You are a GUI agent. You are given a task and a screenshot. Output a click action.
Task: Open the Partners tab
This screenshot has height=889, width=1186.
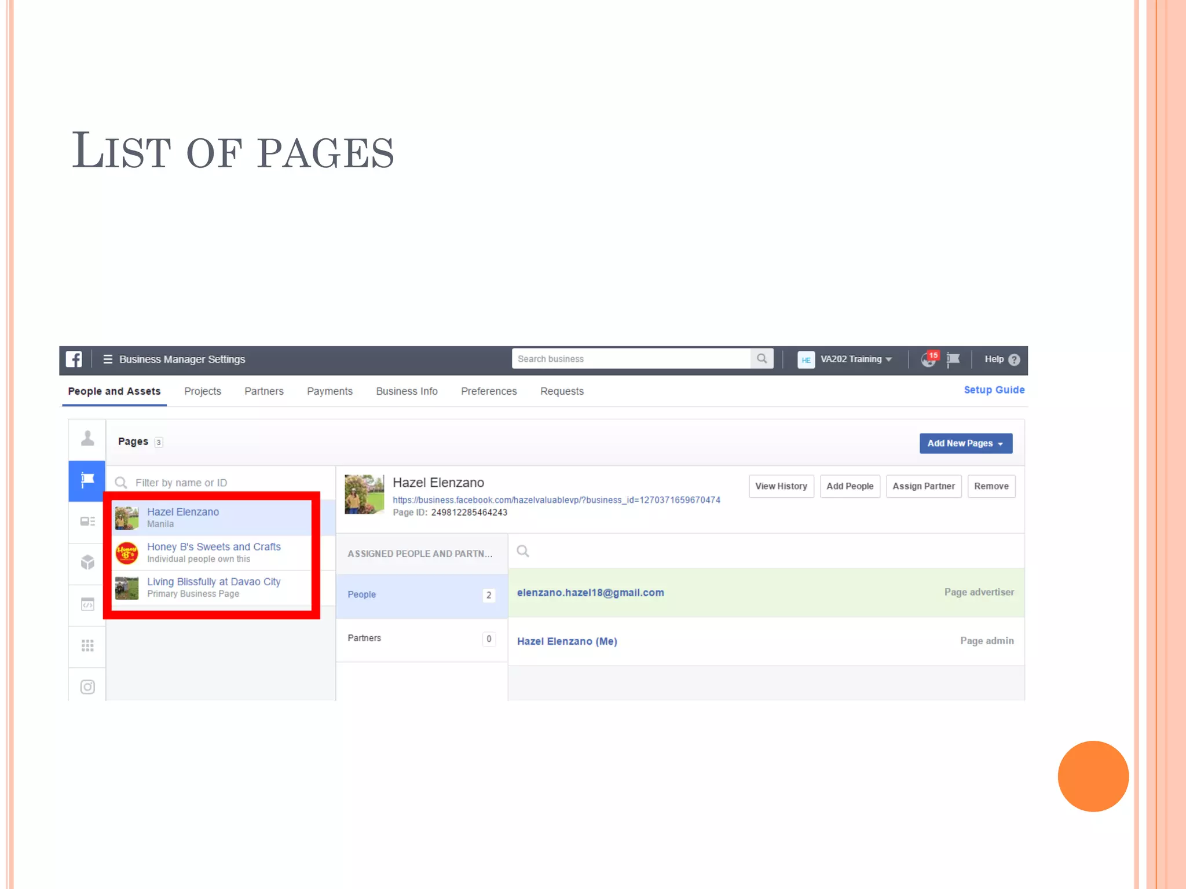click(x=264, y=391)
